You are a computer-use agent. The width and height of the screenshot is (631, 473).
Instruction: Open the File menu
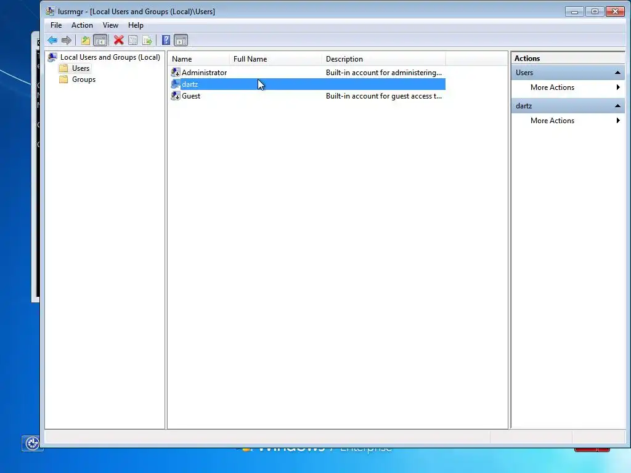(x=56, y=25)
